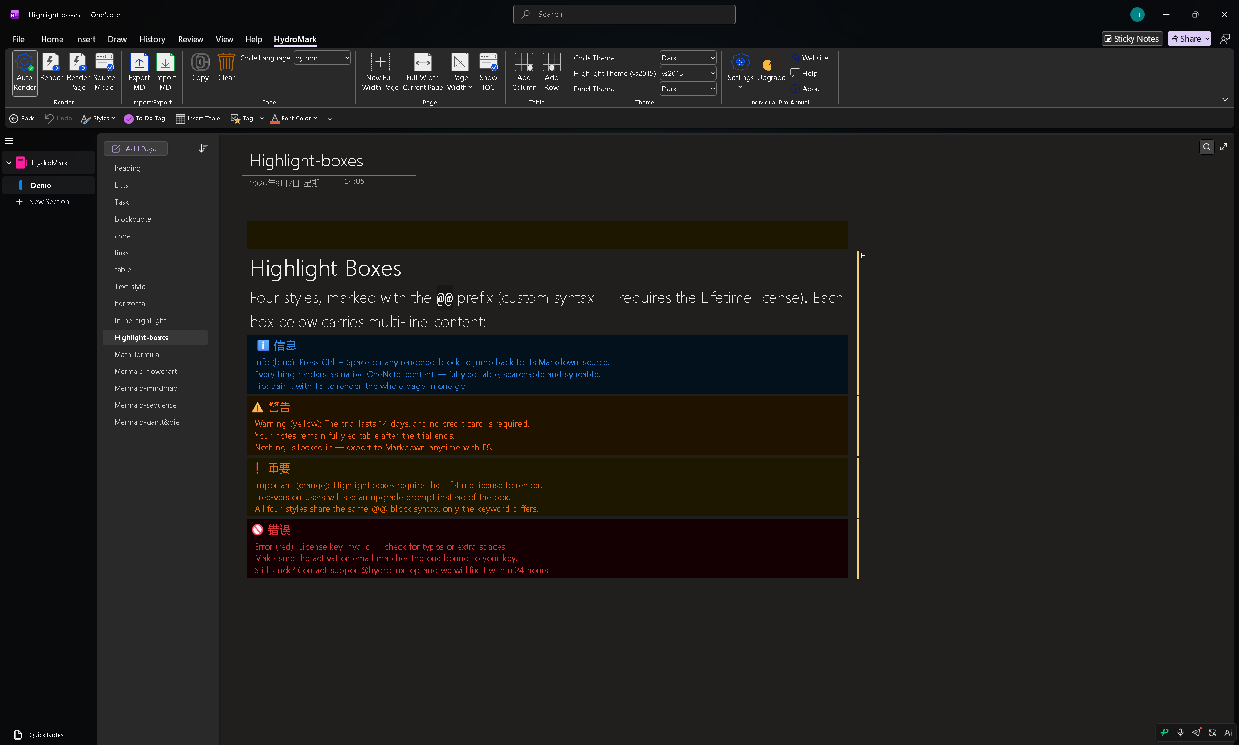Click the Search input box
The width and height of the screenshot is (1239, 745).
point(624,15)
